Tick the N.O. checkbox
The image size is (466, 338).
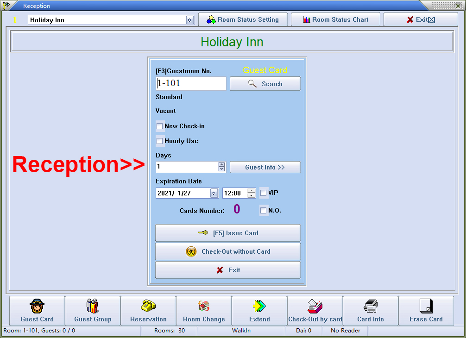[x=264, y=210]
